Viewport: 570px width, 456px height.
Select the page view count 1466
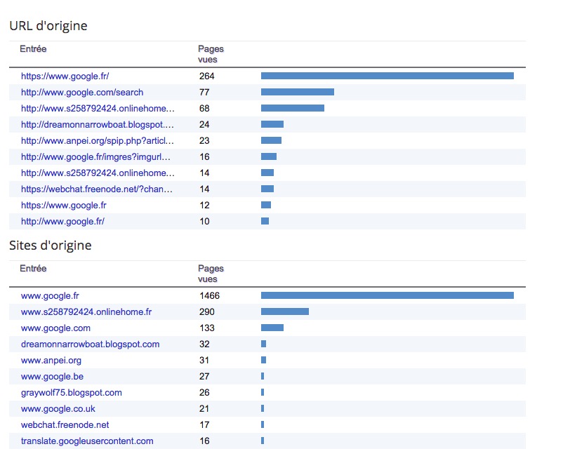[x=209, y=296]
